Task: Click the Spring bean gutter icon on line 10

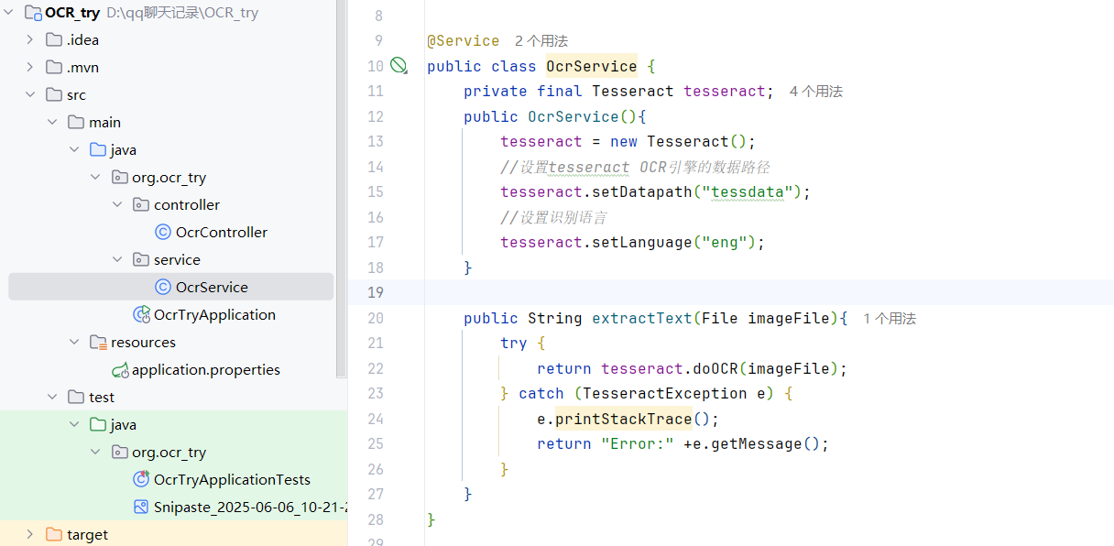Action: pyautogui.click(x=399, y=65)
